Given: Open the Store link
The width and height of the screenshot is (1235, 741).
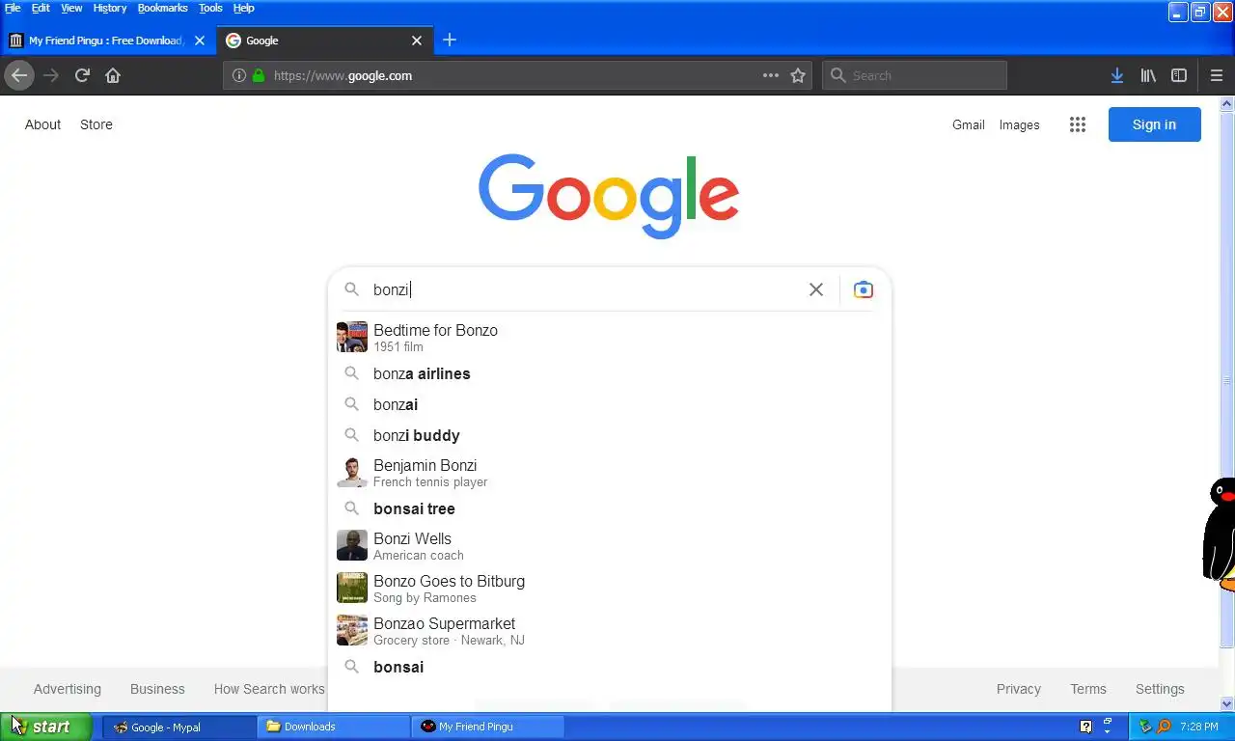Looking at the screenshot, I should click(96, 124).
